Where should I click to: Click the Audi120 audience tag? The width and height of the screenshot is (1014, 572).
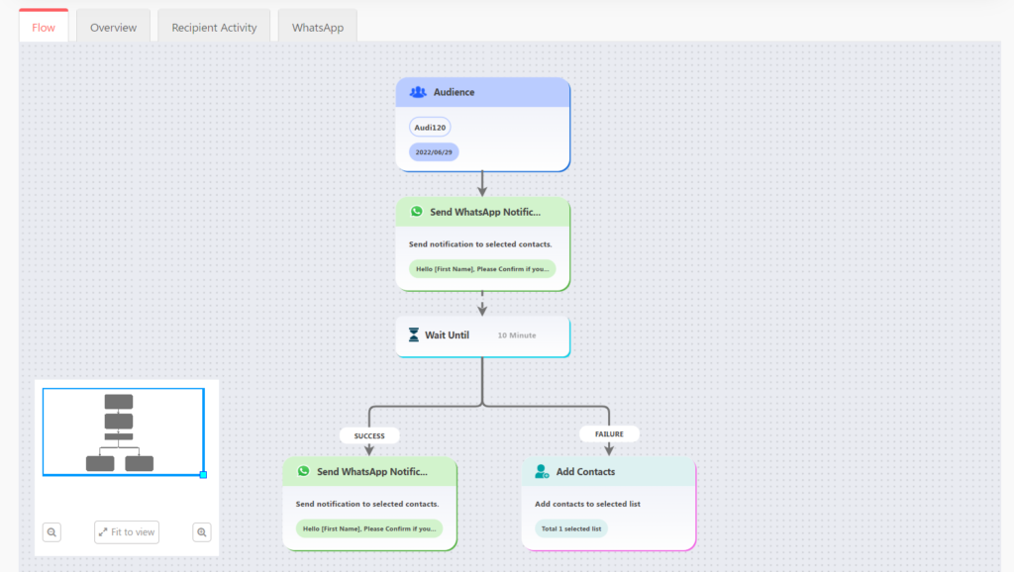pos(431,128)
